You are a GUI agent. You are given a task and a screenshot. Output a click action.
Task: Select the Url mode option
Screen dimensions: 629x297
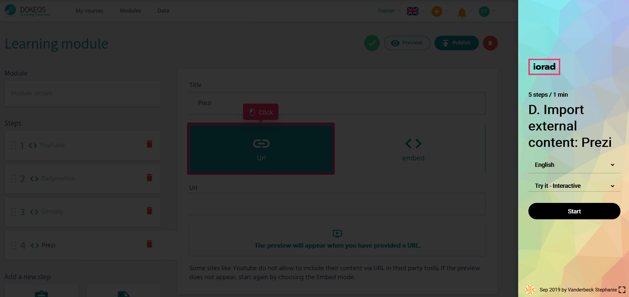click(x=261, y=149)
